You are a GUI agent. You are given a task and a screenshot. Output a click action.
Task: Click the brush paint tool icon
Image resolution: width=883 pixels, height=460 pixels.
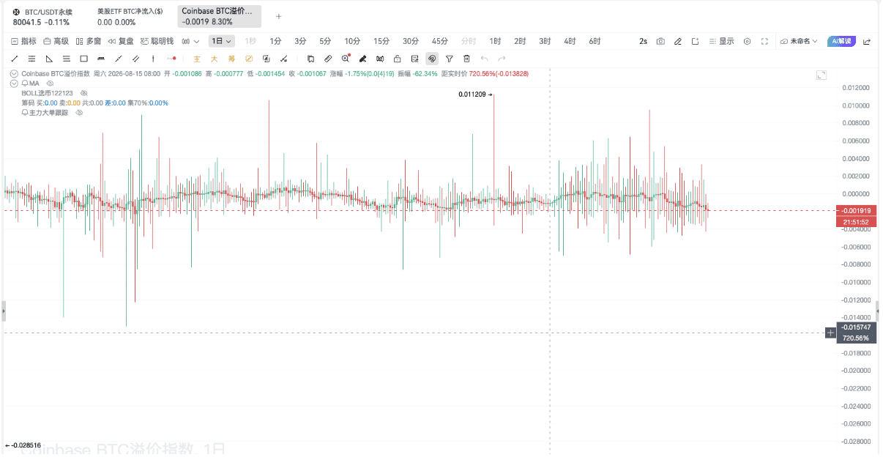coord(362,59)
